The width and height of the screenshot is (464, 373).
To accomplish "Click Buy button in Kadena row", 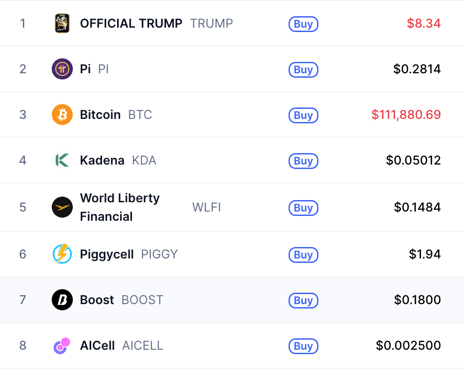I will [x=303, y=161].
